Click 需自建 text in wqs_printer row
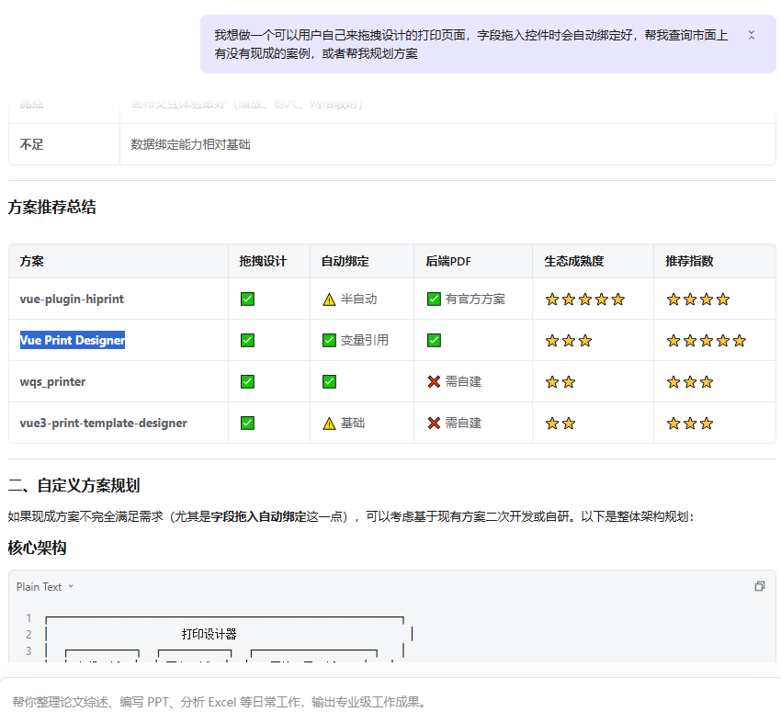 pyautogui.click(x=463, y=382)
